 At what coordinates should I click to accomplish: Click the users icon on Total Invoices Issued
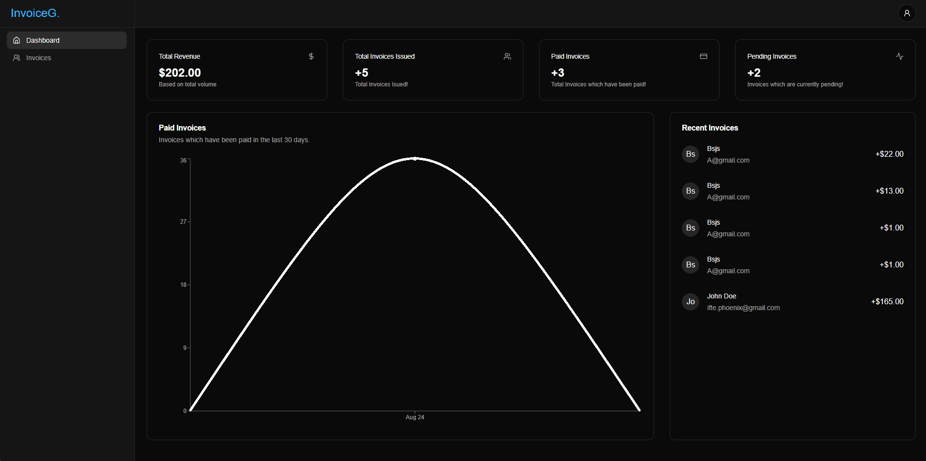507,56
